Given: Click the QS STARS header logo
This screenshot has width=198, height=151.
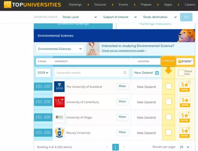Looking at the screenshot, I should pos(185,61).
